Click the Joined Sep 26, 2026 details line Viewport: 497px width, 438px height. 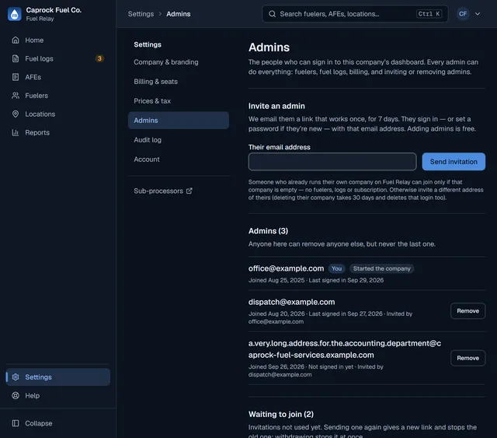tap(316, 370)
